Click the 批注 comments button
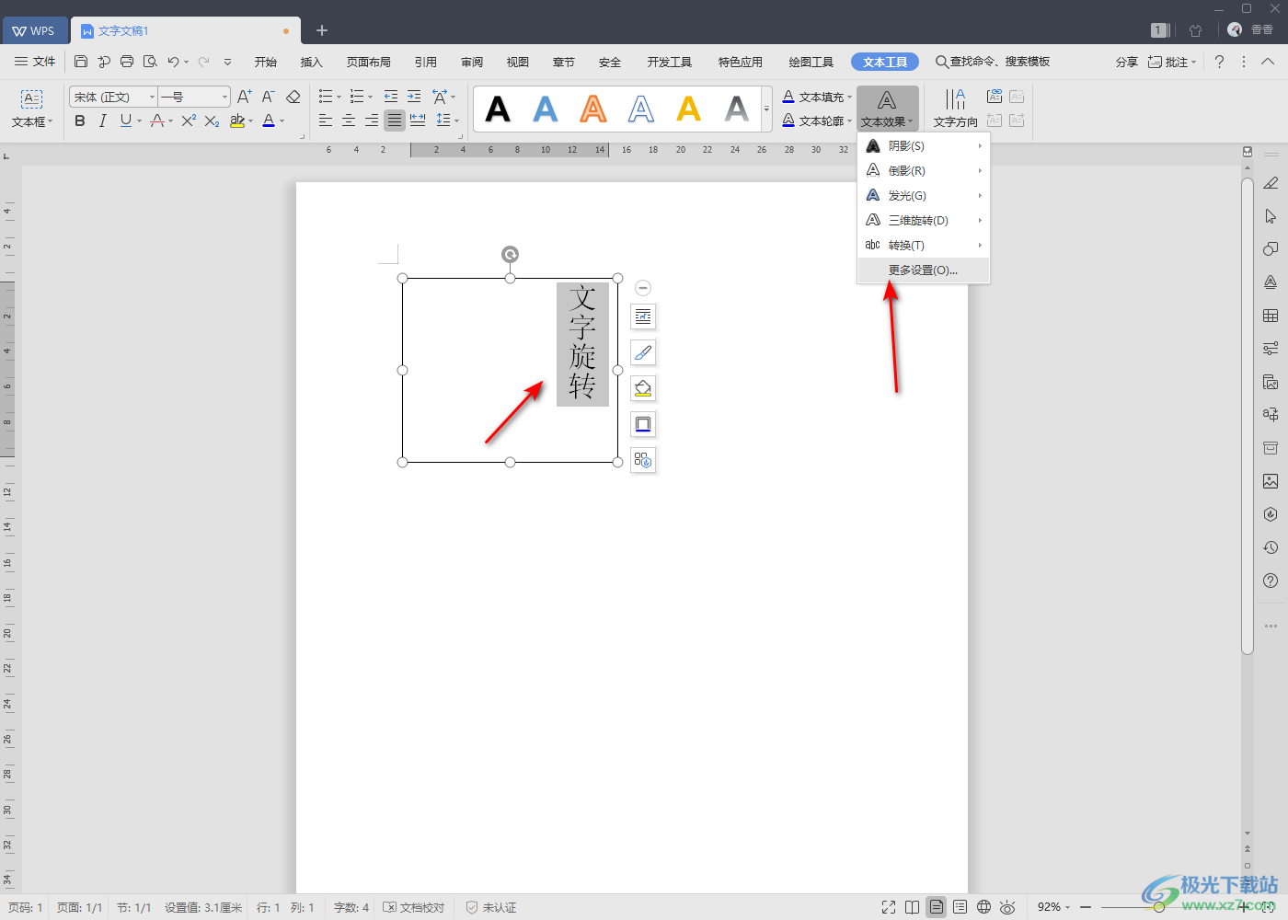Viewport: 1288px width, 920px height. point(1171,62)
